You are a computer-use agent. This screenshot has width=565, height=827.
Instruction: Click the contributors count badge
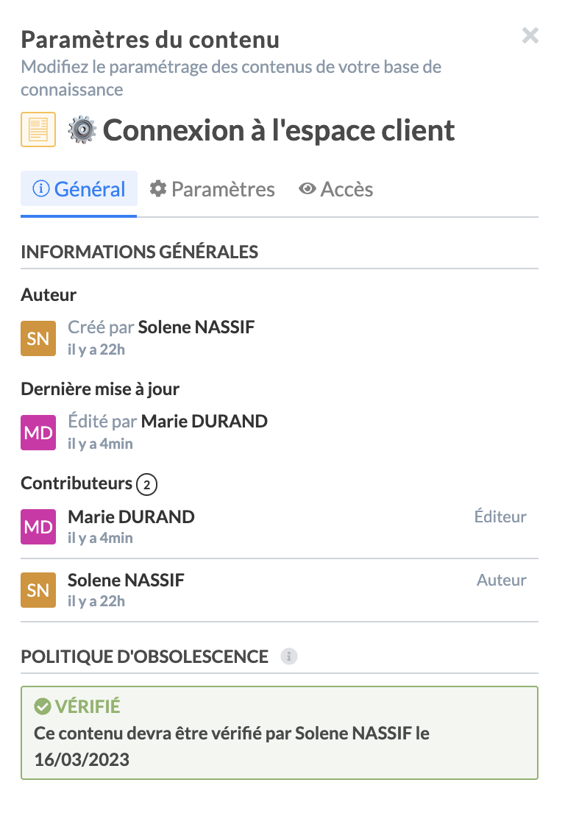[x=147, y=484]
